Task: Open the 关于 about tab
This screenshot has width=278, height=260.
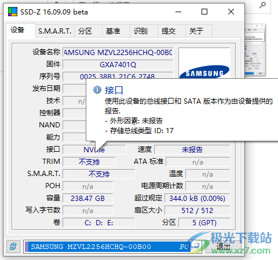Action: pos(199,31)
